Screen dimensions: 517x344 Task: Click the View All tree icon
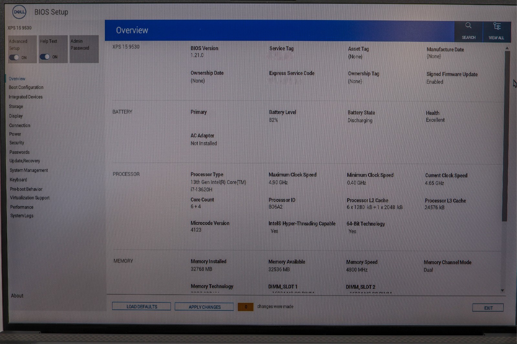(497, 26)
